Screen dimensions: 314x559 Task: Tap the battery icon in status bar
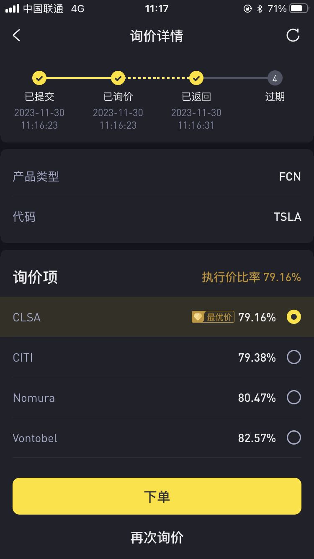click(299, 8)
